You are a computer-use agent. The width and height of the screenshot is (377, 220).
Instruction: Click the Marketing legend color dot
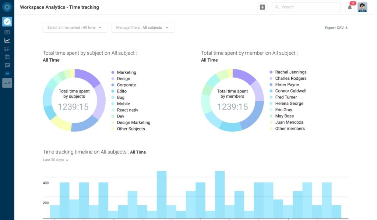click(x=113, y=72)
